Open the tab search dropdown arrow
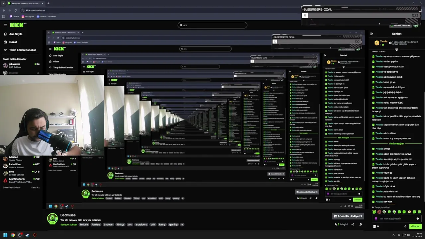This screenshot has width=425, height=239. (x=3, y=3)
